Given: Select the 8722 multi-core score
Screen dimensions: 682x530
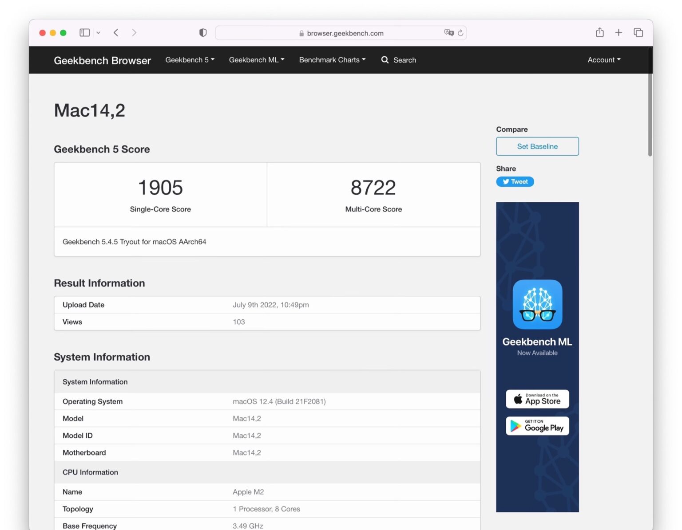Looking at the screenshot, I should tap(373, 188).
